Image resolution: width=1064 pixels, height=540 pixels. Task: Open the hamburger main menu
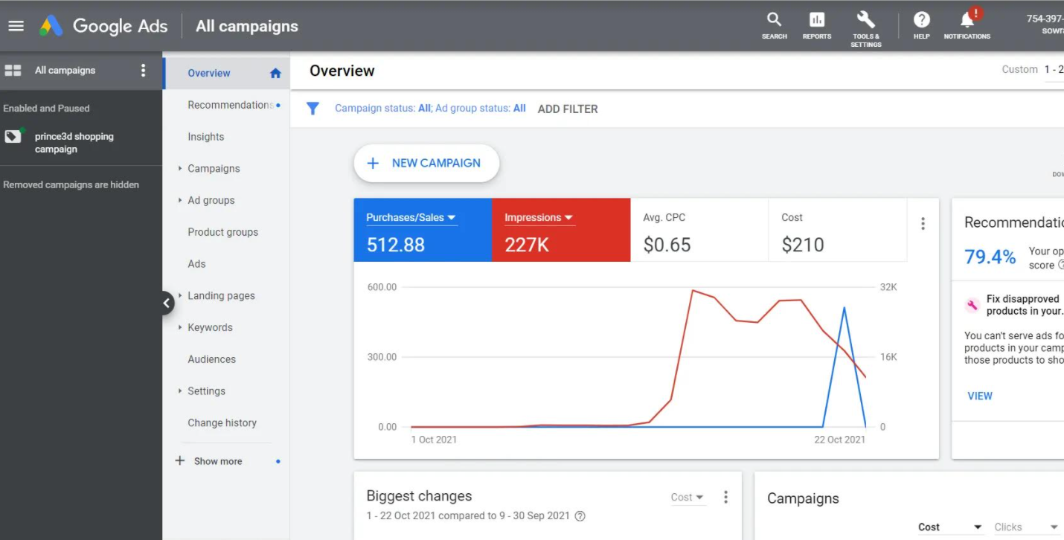pyautogui.click(x=16, y=26)
